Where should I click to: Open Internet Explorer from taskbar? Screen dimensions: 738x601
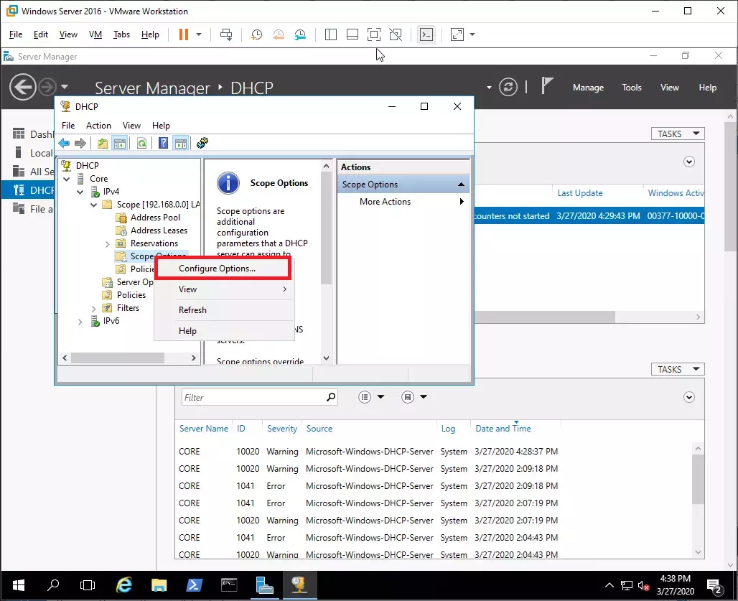click(x=124, y=585)
